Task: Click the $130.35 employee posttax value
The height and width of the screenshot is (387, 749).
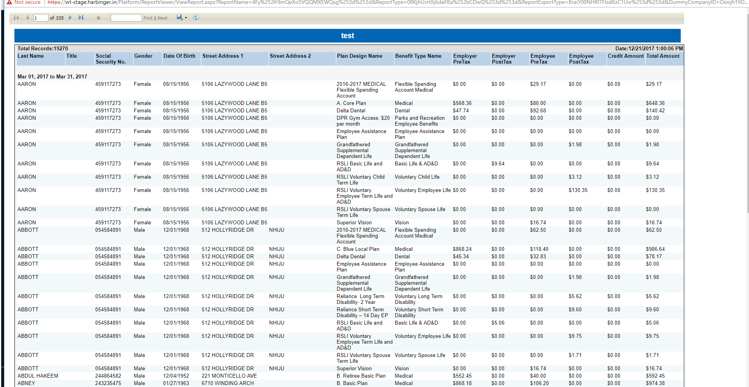Action: coord(578,190)
